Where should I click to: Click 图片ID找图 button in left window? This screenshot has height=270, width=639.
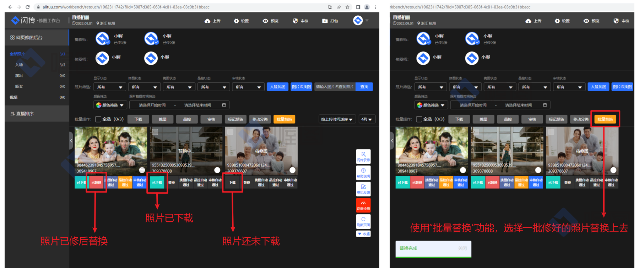[x=301, y=87]
